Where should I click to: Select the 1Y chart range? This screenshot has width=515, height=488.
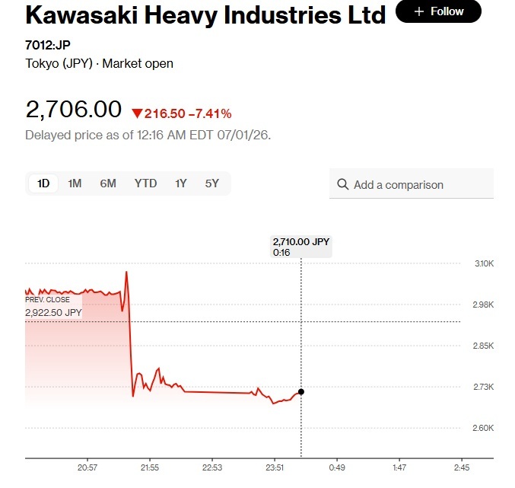pos(180,183)
